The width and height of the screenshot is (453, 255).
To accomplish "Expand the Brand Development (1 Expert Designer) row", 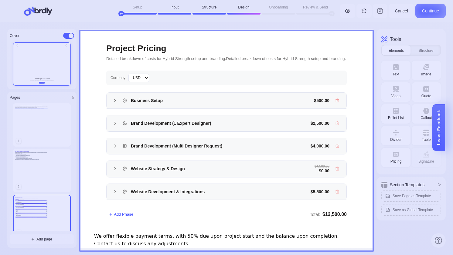I will click(x=115, y=123).
